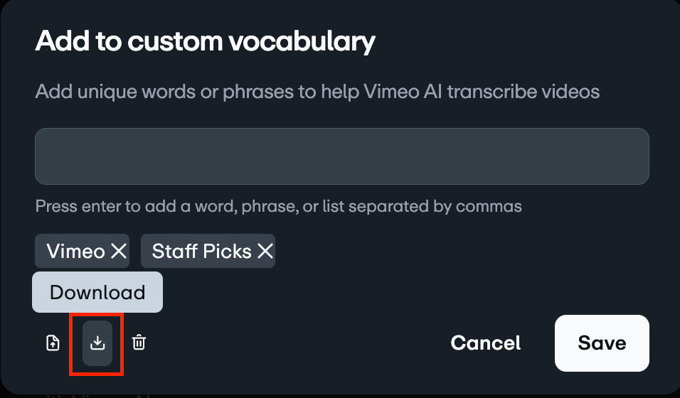Remove the Vimeo tag using its X
This screenshot has width=680, height=398.
[x=119, y=251]
